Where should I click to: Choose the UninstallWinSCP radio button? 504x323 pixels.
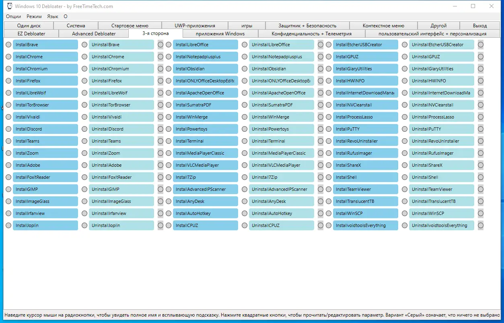405,213
